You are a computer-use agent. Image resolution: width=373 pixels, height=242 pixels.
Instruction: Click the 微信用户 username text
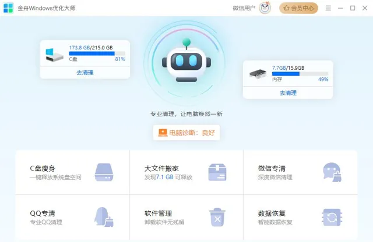pyautogui.click(x=244, y=8)
